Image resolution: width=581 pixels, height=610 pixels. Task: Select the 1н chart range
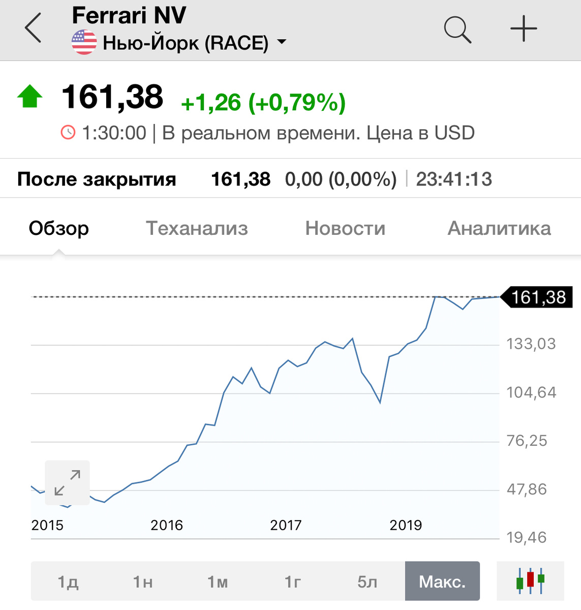point(143,581)
